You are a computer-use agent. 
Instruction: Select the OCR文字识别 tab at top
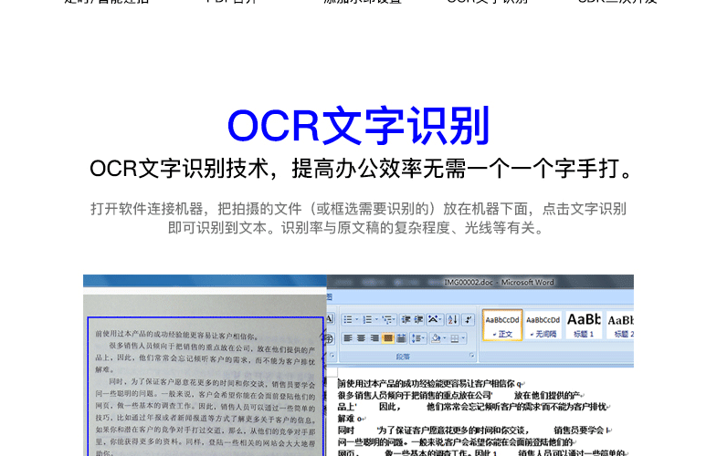(x=487, y=2)
